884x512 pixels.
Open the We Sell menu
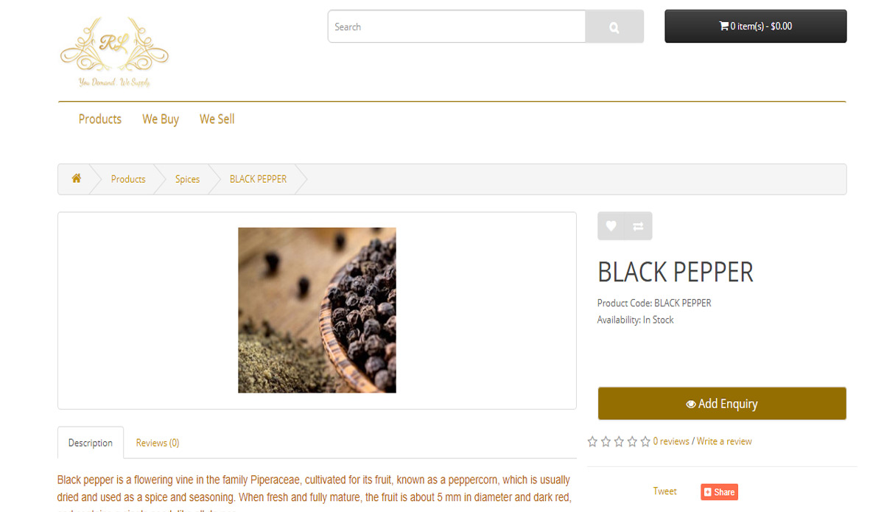point(217,119)
